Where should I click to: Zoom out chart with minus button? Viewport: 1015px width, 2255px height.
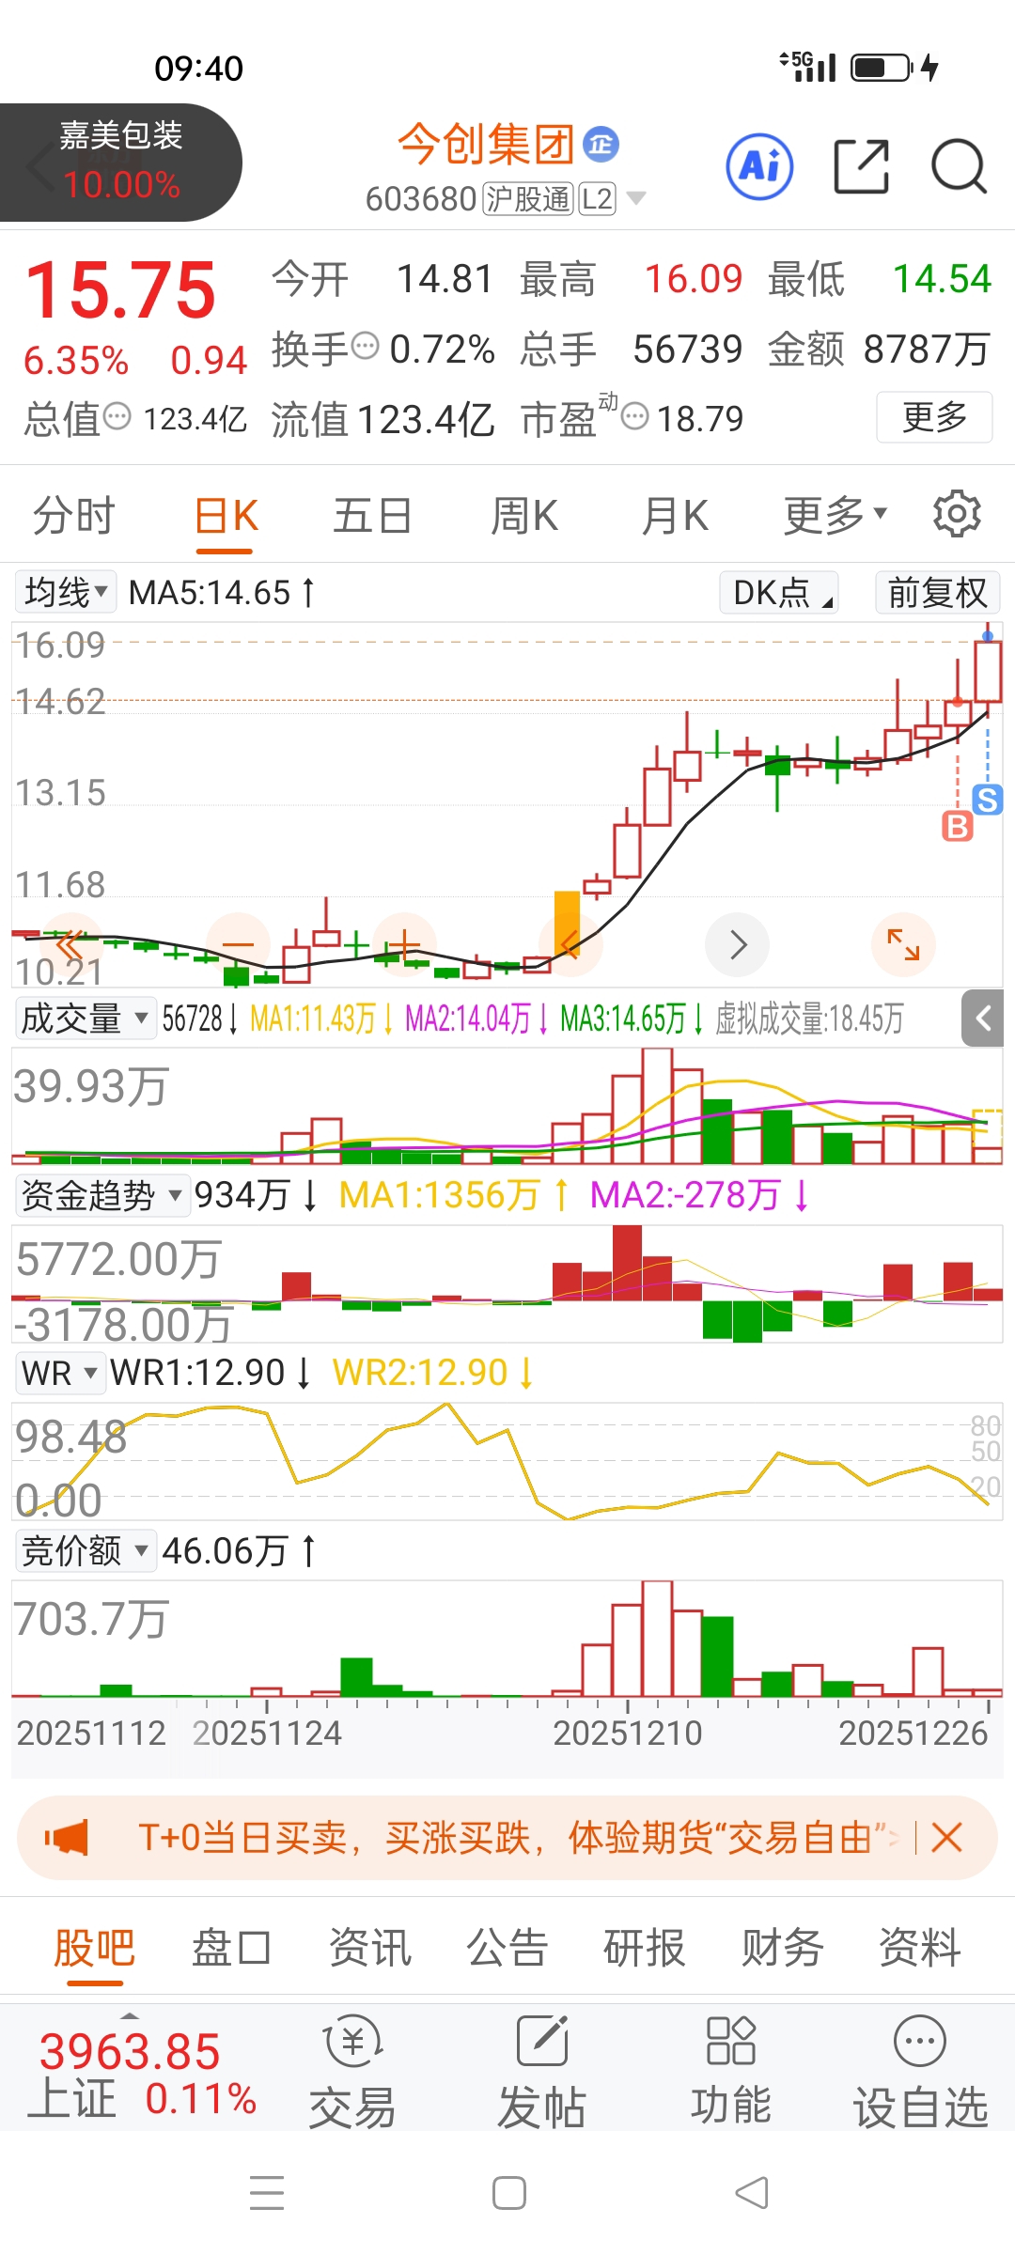point(238,944)
